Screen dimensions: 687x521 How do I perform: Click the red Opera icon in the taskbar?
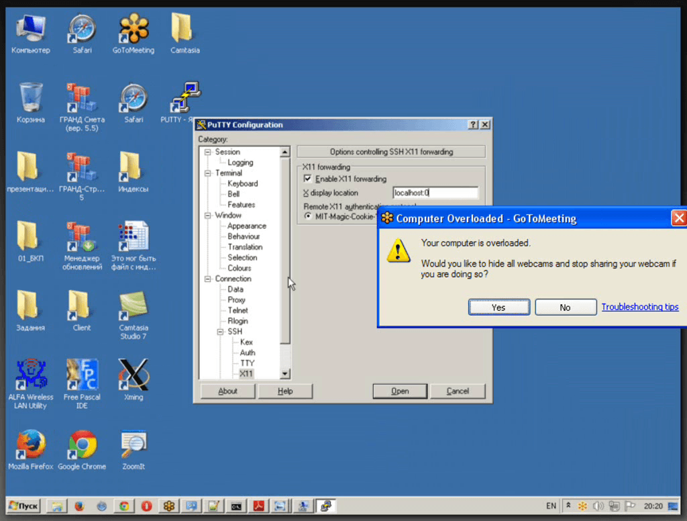[147, 506]
